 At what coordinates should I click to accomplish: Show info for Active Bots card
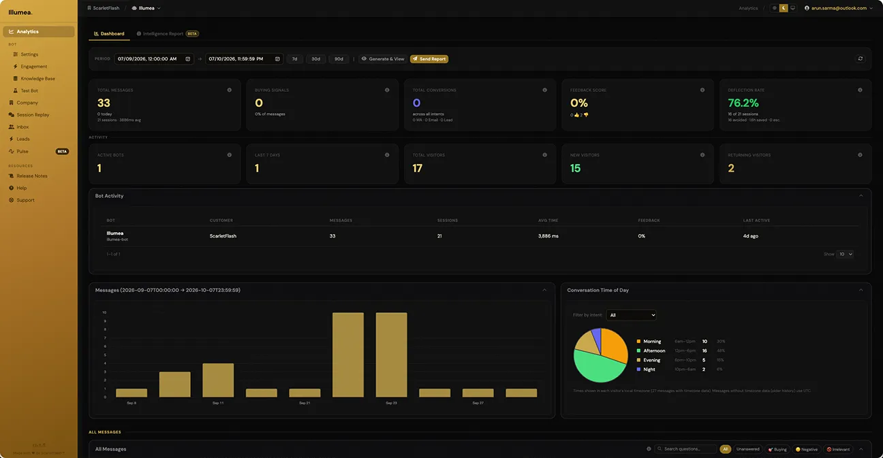[229, 155]
